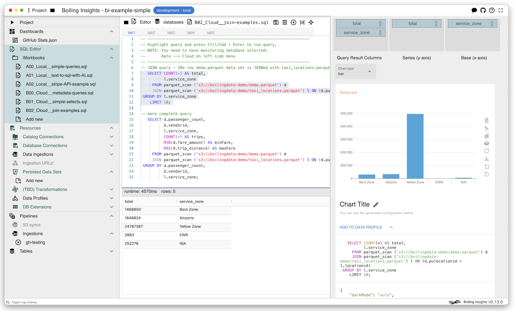Switch to tab3 in the editor

click(x=171, y=33)
